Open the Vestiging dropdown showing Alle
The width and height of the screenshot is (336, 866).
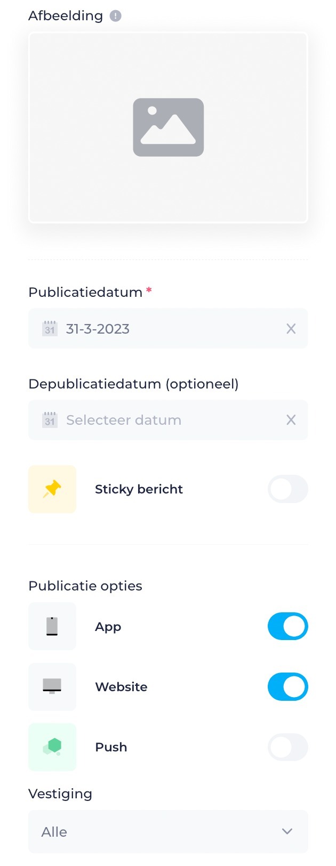coord(168,831)
